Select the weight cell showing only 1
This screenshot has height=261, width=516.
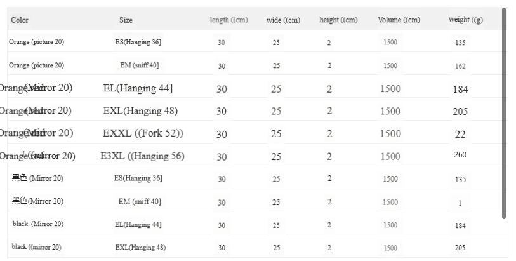[460, 203]
